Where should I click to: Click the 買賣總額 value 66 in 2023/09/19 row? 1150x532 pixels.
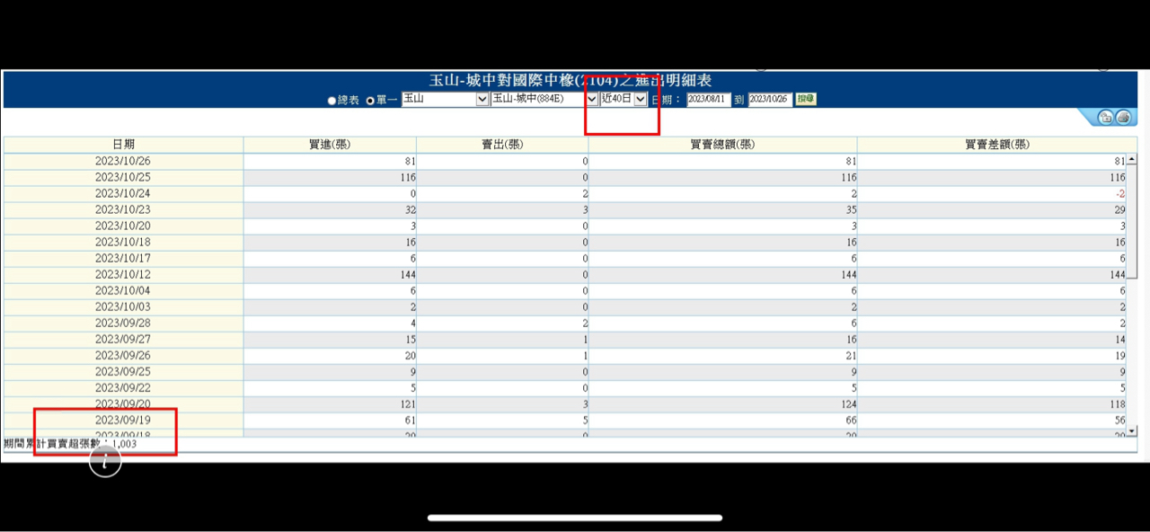pyautogui.click(x=851, y=421)
